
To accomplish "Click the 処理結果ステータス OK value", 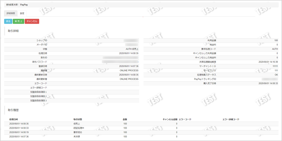I will point(276,75).
